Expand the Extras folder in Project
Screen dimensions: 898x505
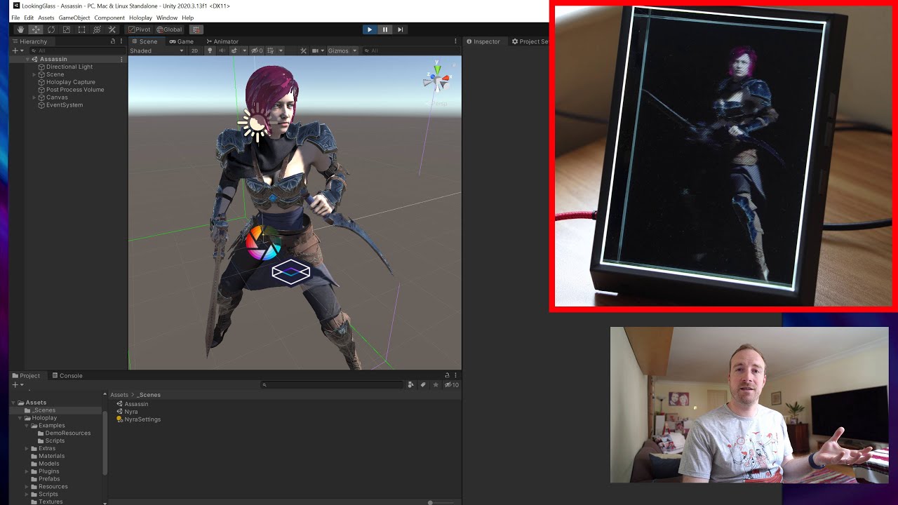(x=27, y=448)
